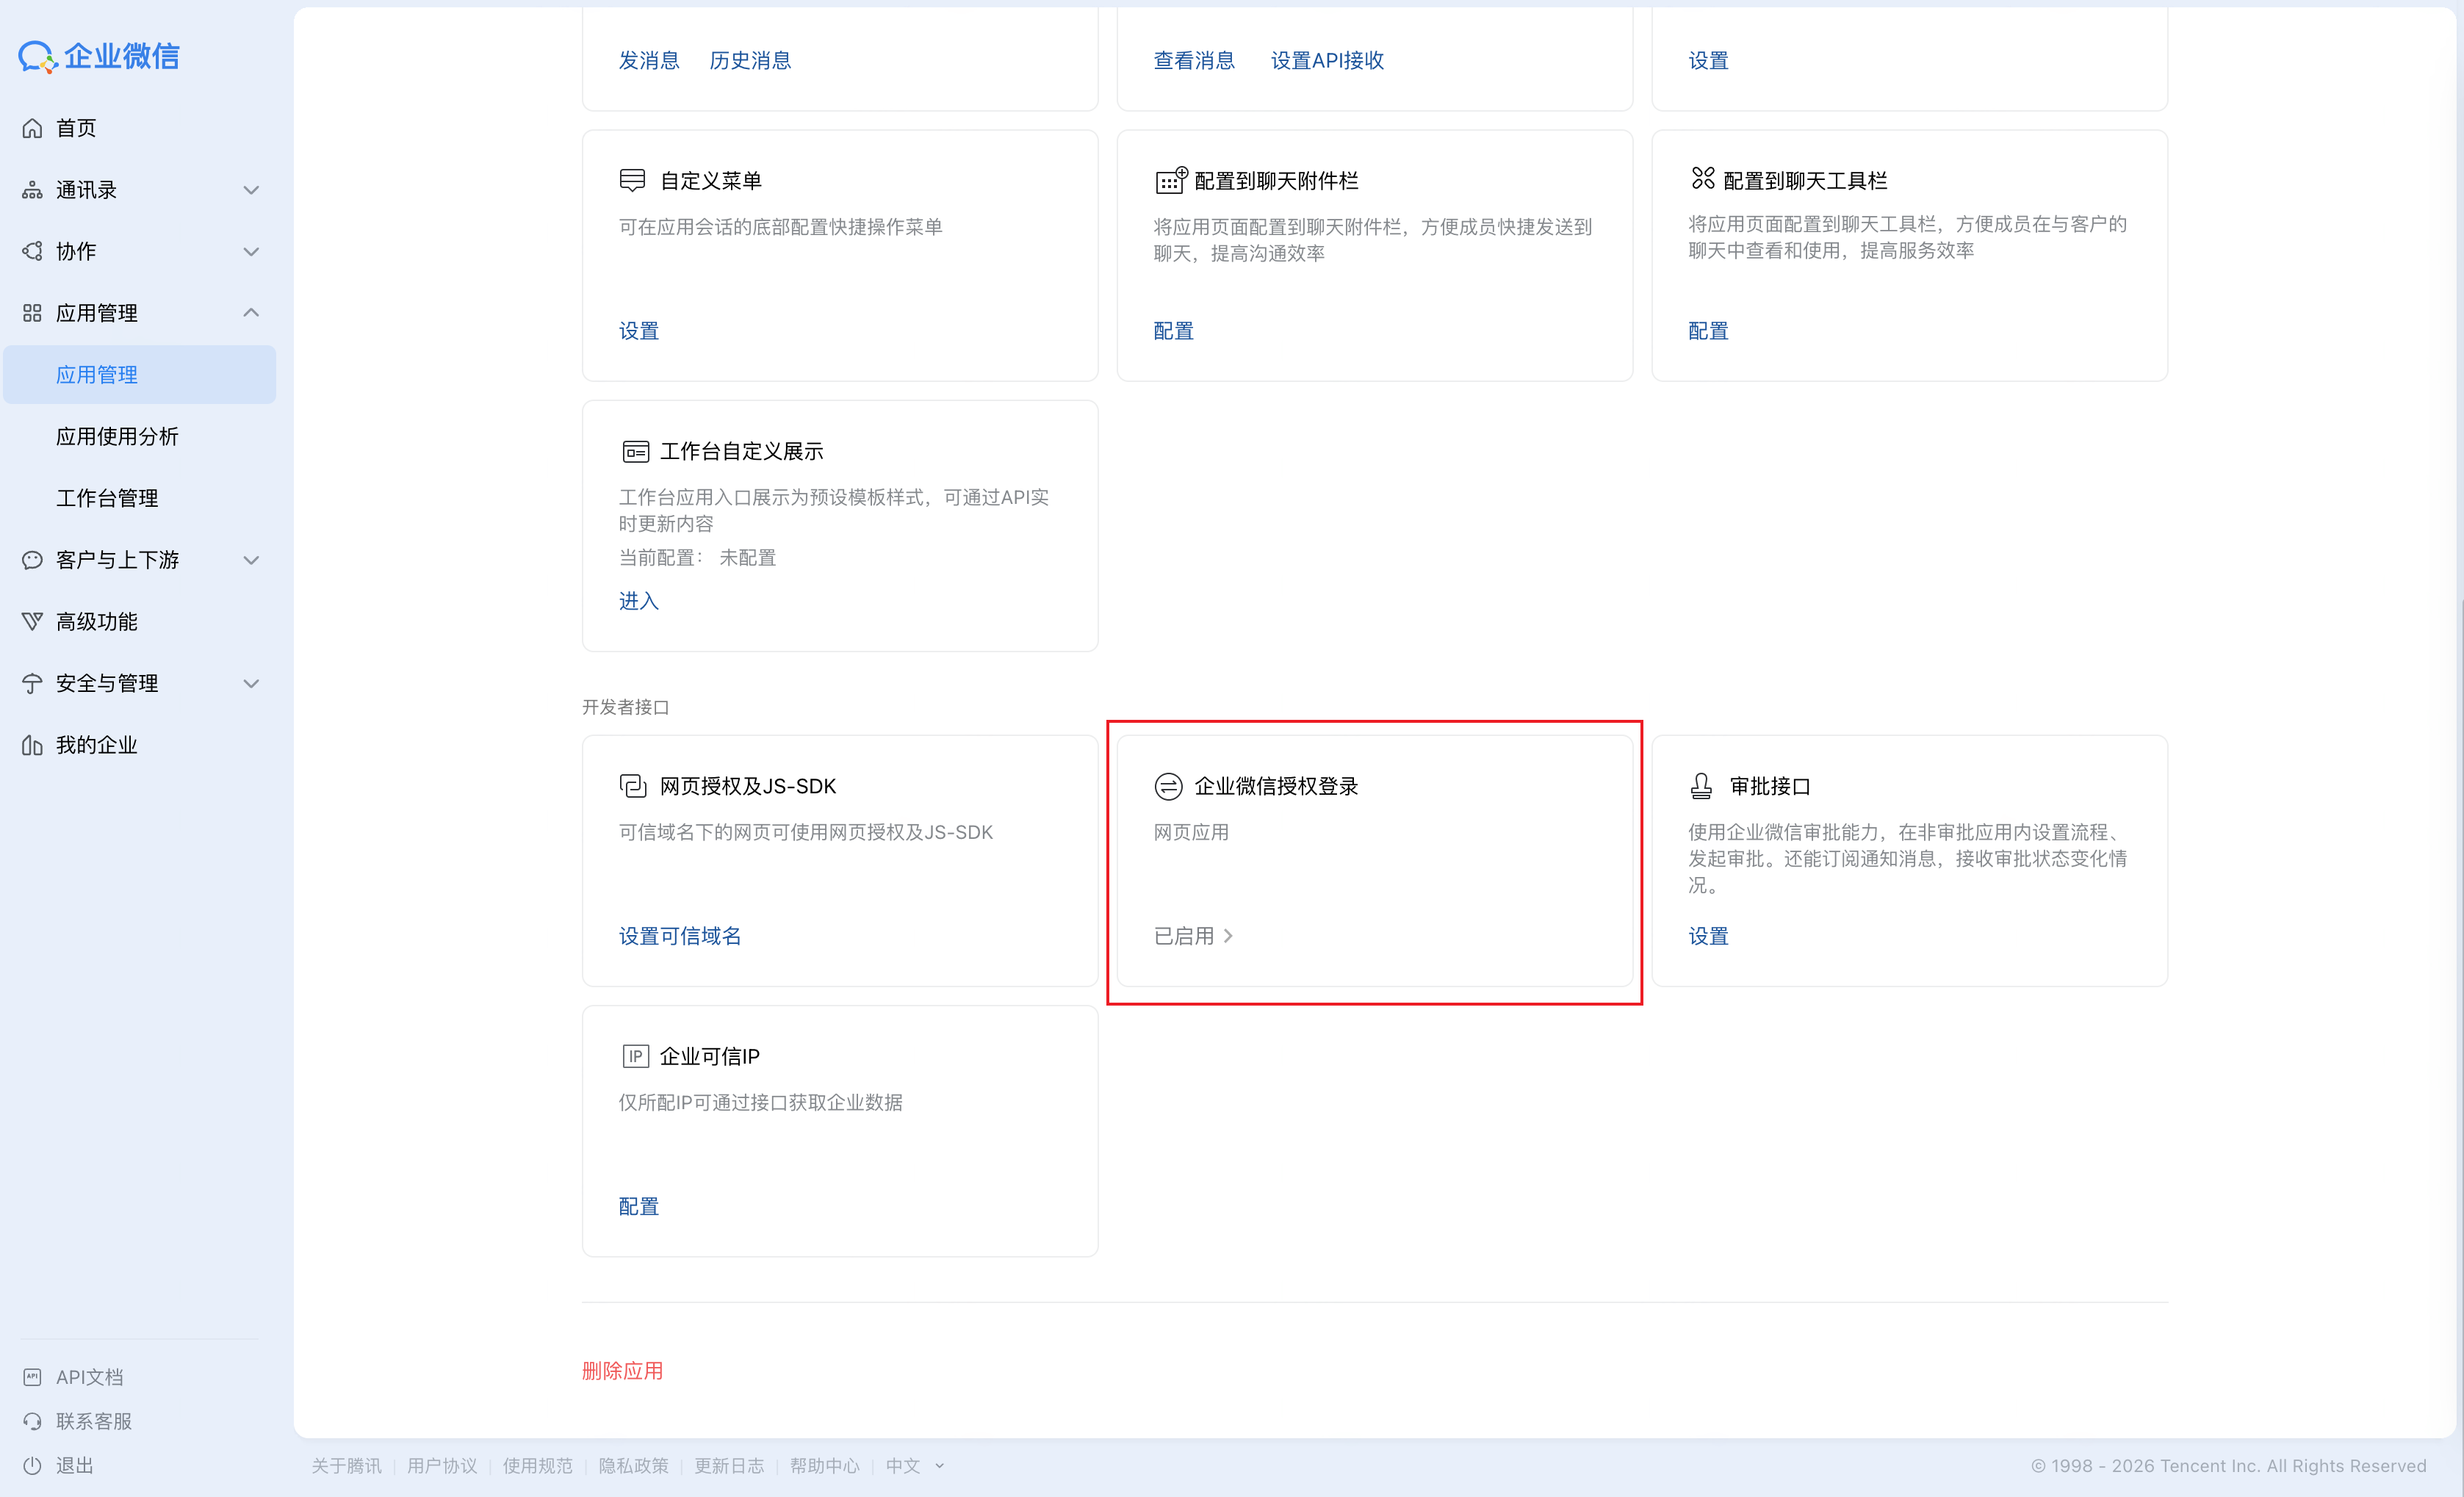2464x1497 pixels.
Task: Click the 高级功能 icon
Action: [32, 622]
